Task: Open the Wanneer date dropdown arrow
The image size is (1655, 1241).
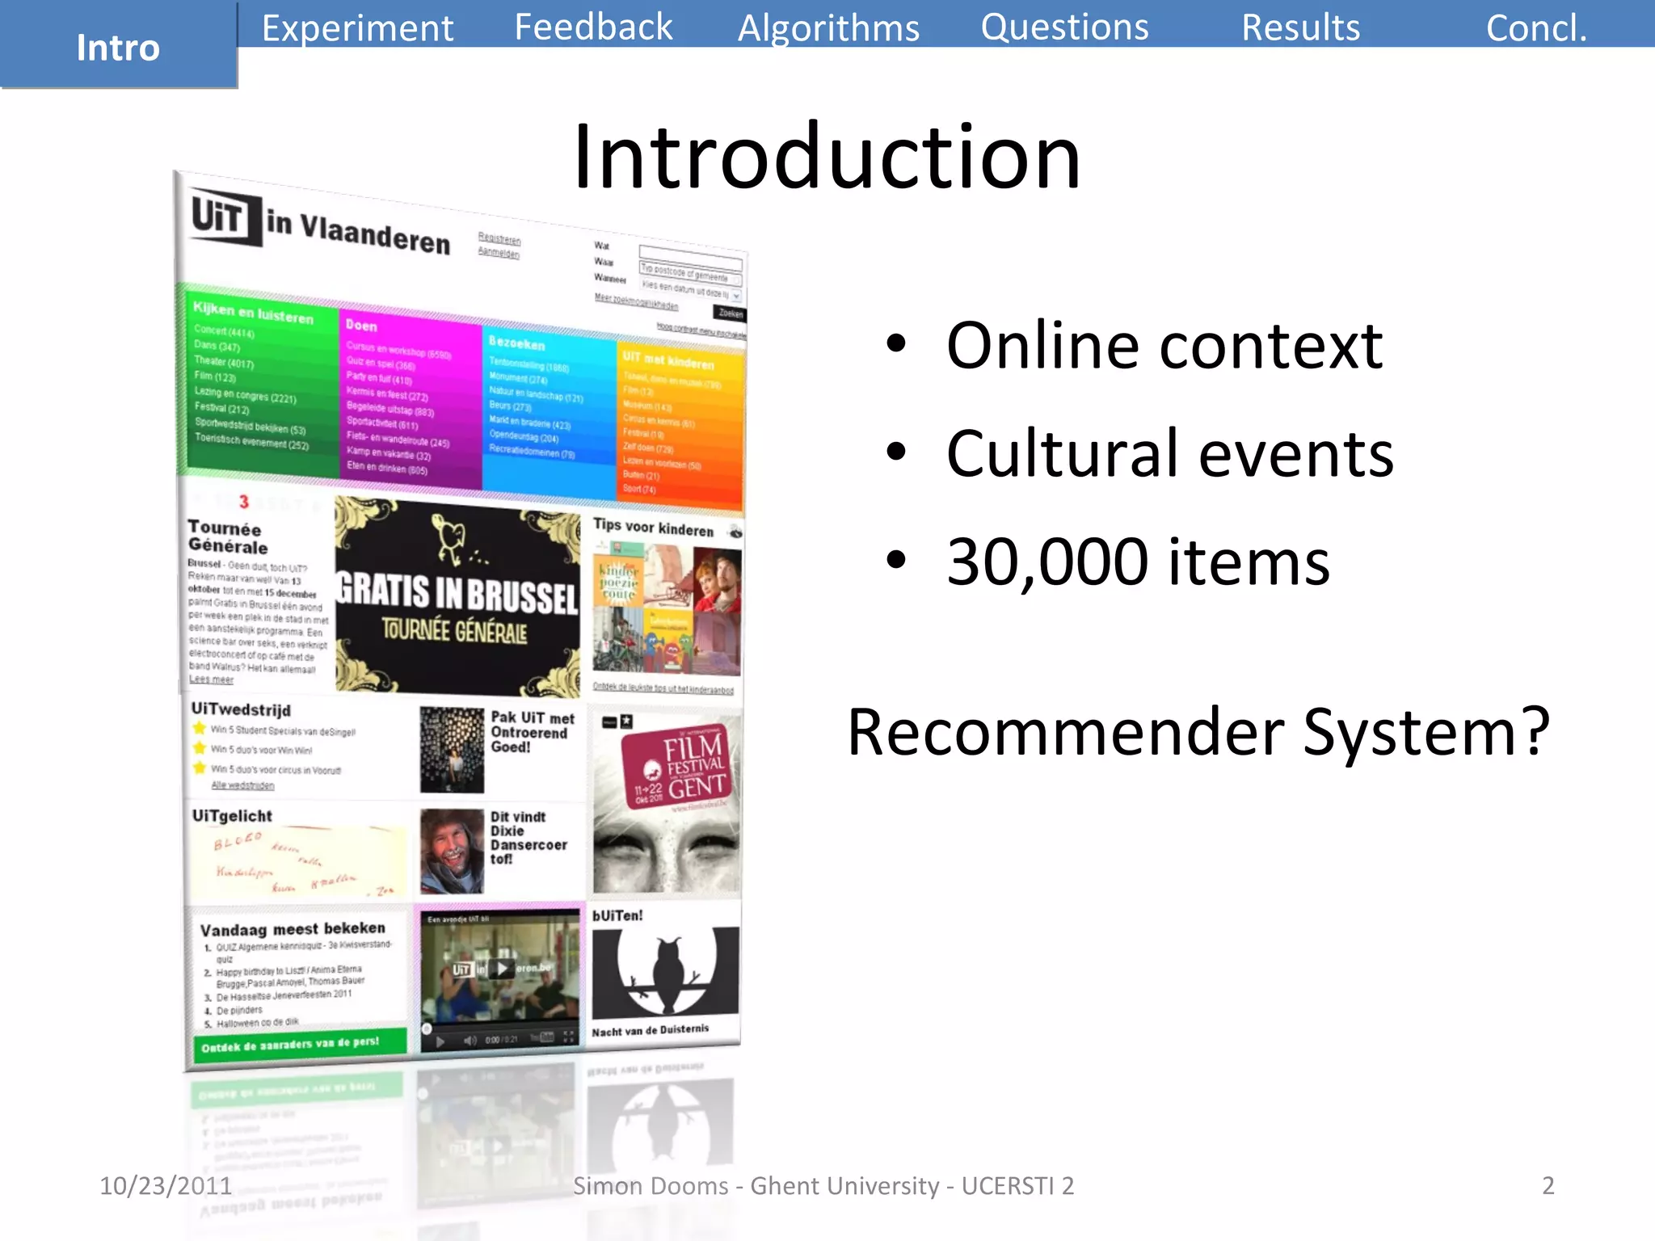Action: click(x=735, y=296)
